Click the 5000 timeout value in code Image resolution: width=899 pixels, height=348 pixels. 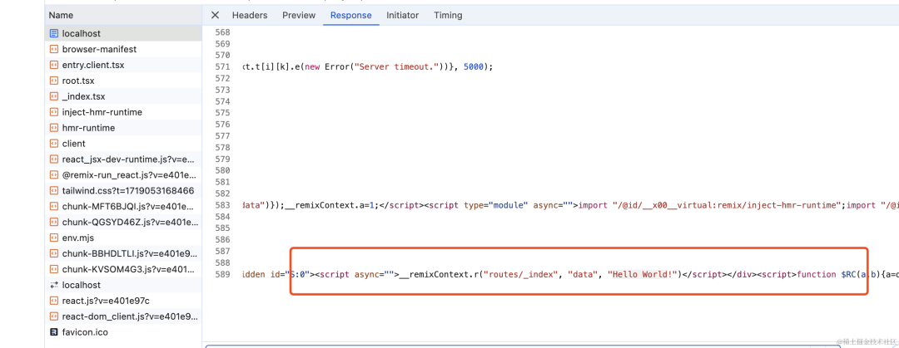click(x=474, y=67)
